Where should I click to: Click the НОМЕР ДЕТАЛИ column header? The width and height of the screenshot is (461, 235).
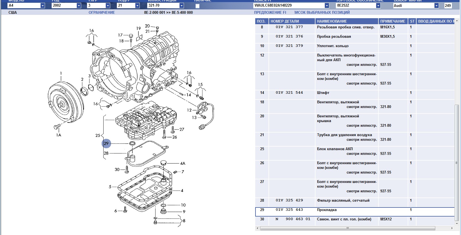click(292, 21)
